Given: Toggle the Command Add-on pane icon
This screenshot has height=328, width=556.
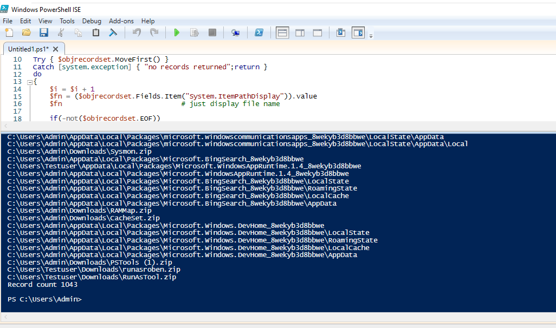Looking at the screenshot, I should 358,33.
